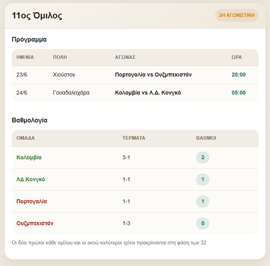
Task: Select the date '23/6'
Action: pos(22,75)
